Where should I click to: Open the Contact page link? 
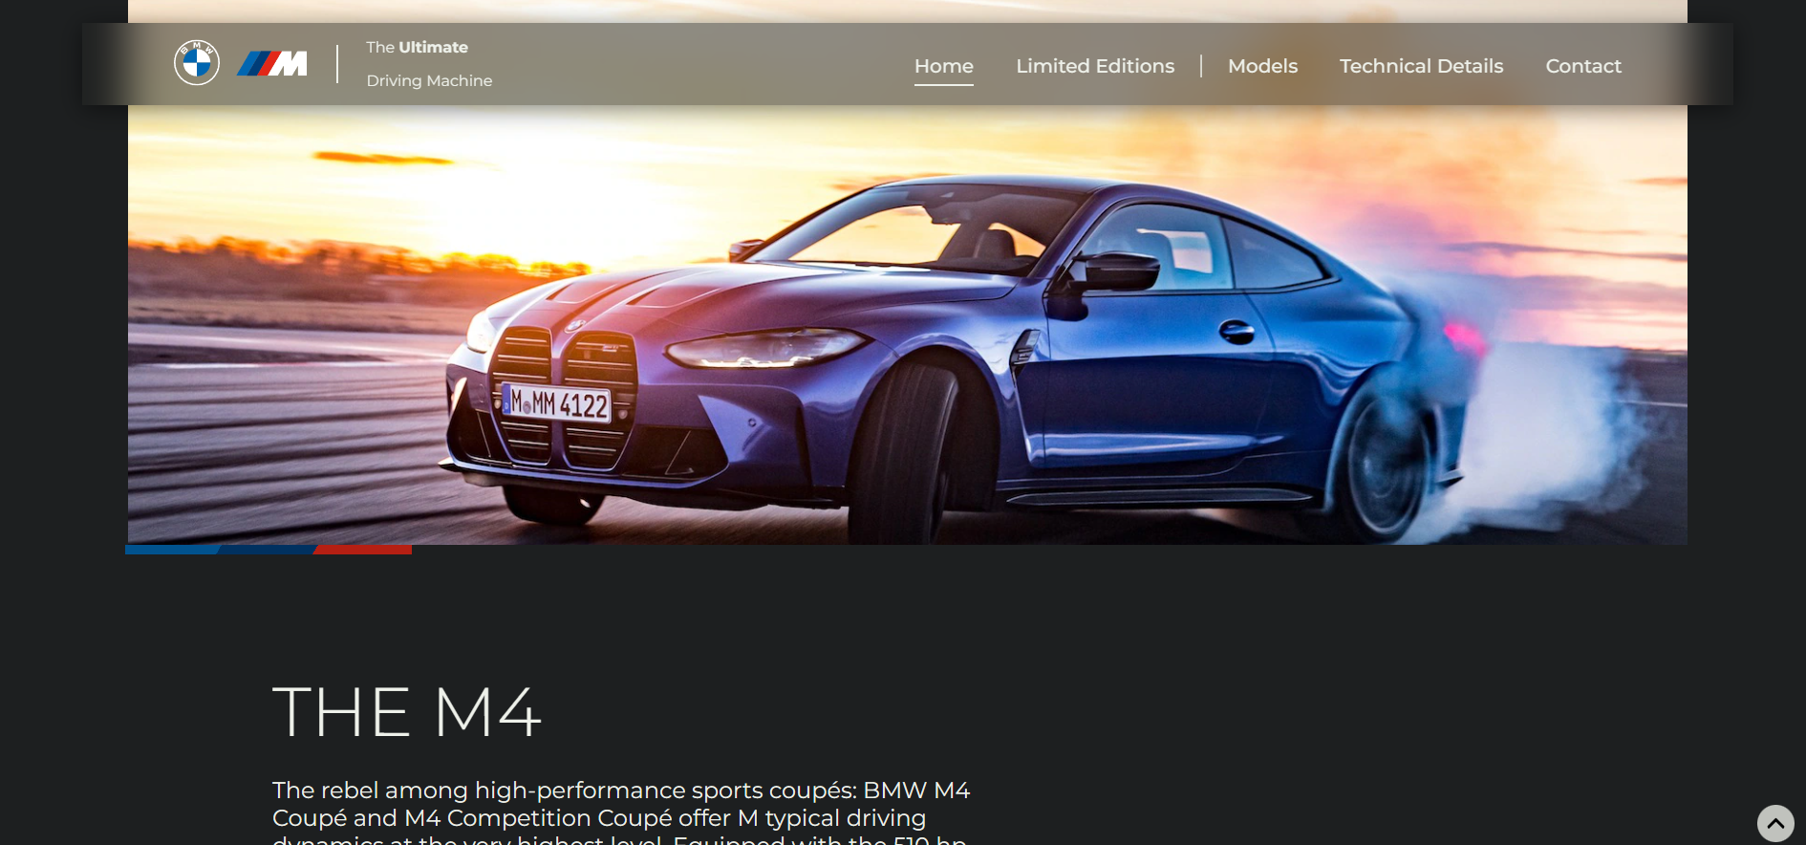tap(1583, 66)
